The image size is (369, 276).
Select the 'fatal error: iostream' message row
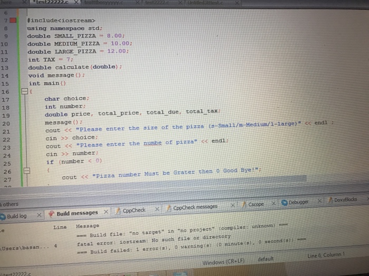[154, 240]
